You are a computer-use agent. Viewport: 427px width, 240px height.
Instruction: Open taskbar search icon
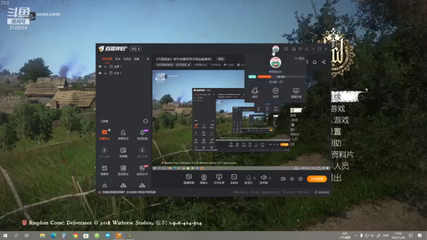tap(16, 236)
